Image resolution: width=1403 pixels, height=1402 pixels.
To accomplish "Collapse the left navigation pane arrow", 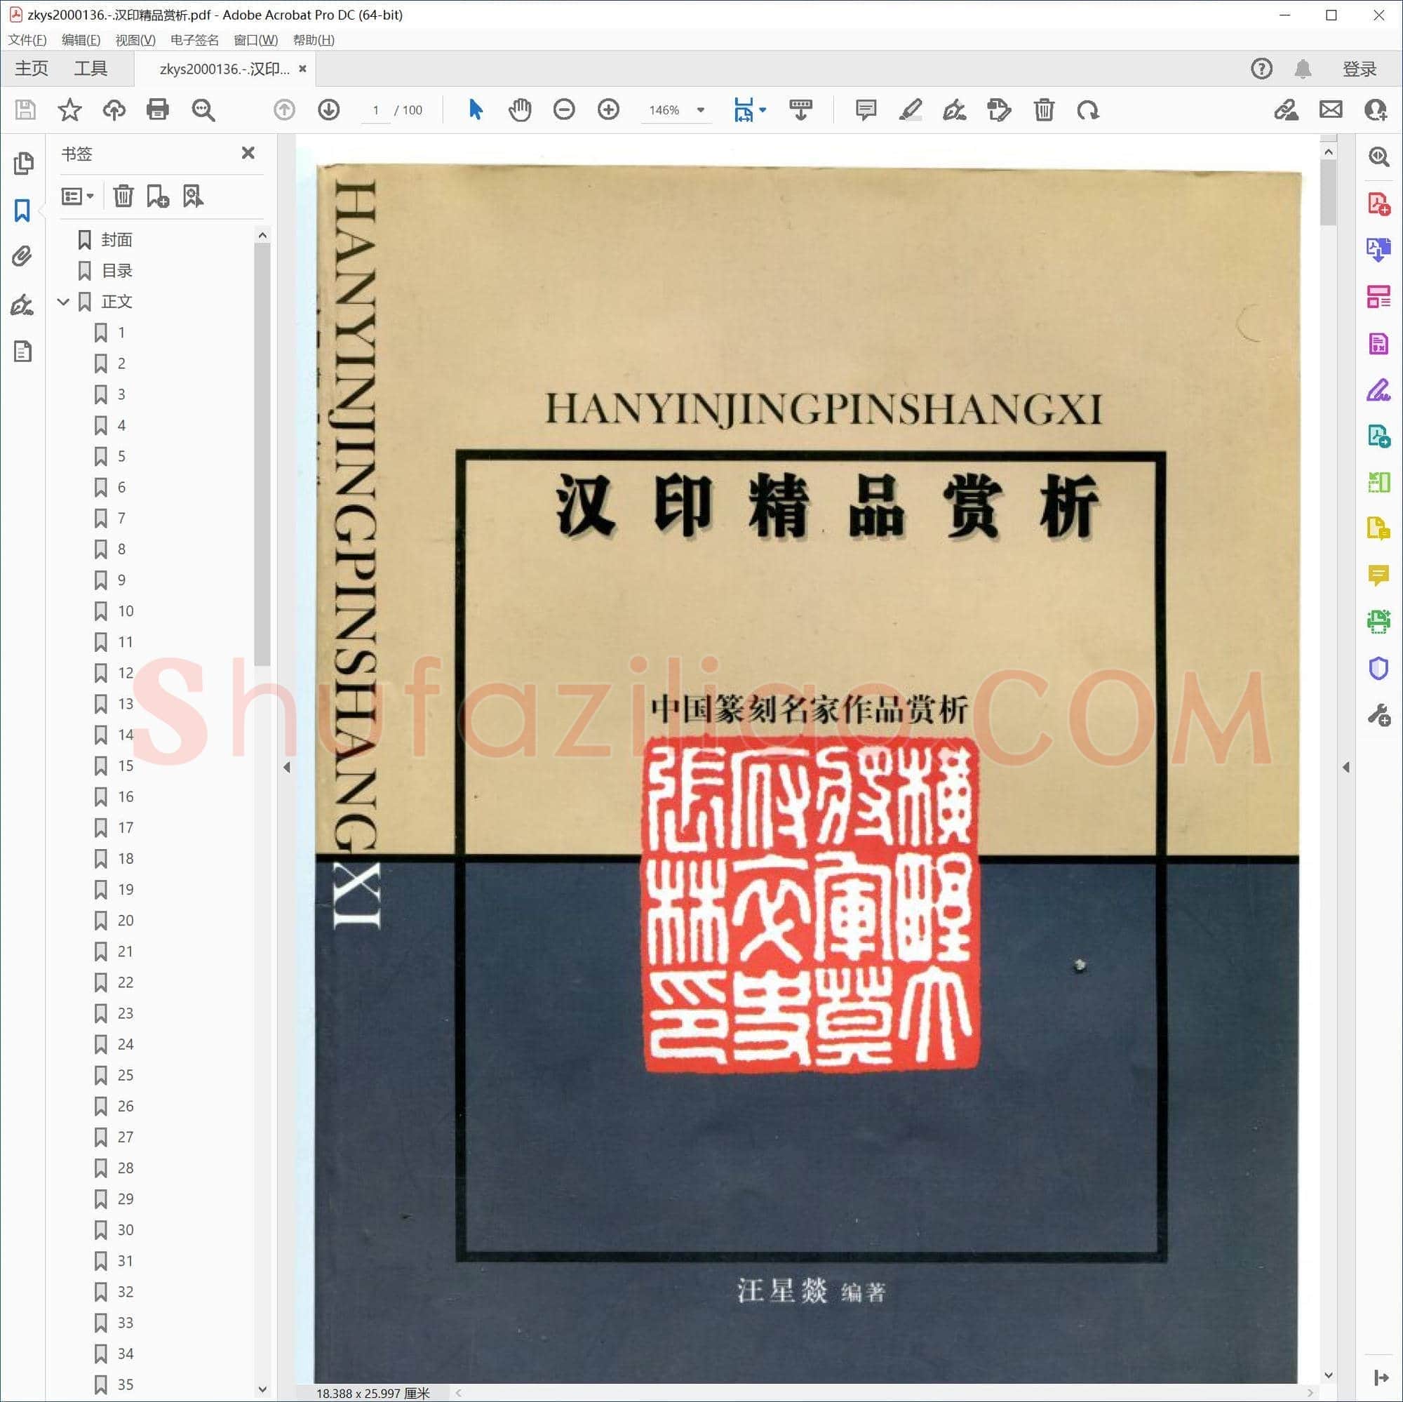I will (287, 767).
